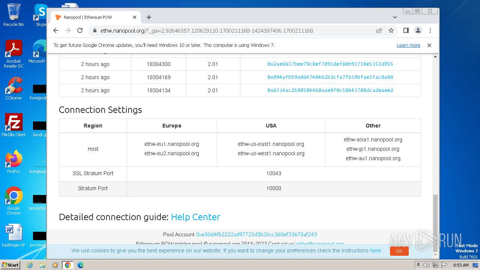The height and width of the screenshot is (270, 480).
Task: Open Chrome three-dot menu
Action: coord(430,30)
